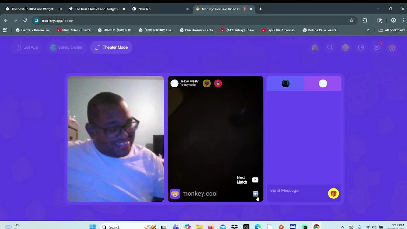This screenshot has width=407, height=229.
Task: Open the khai dreams - Fanta... bookmark
Action: (197, 30)
